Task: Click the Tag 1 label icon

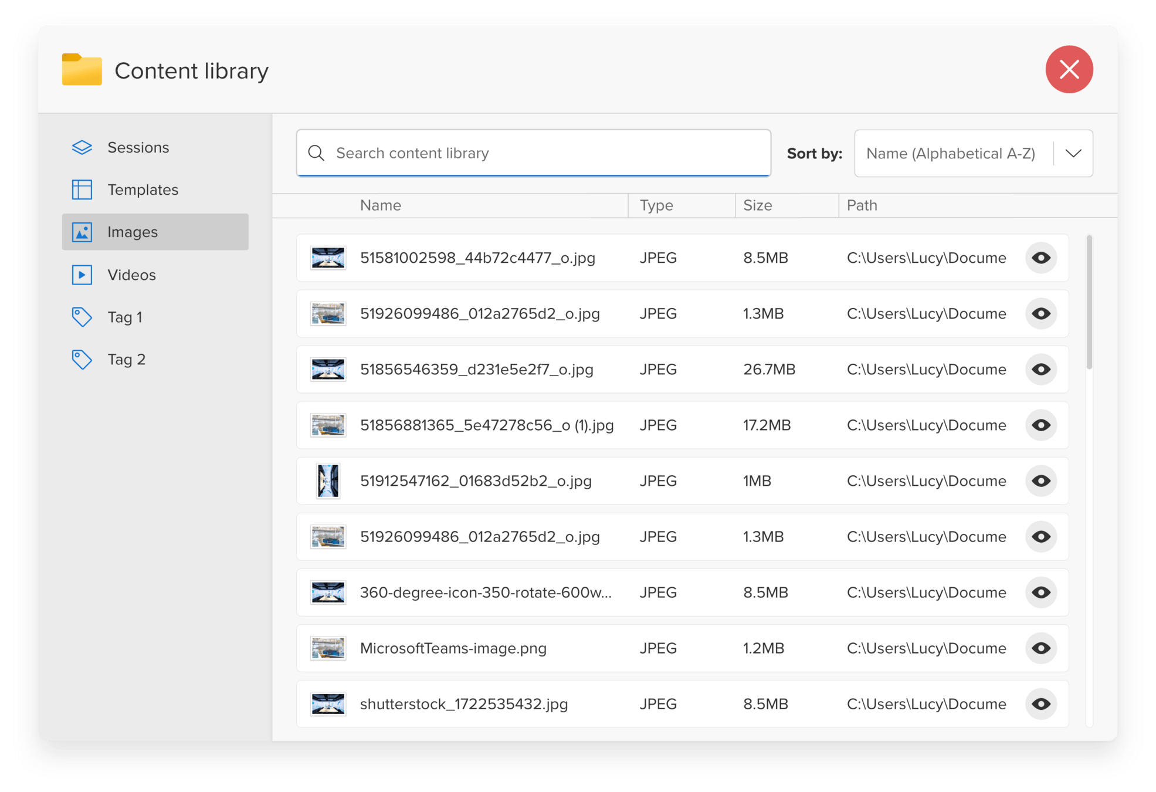Action: click(x=82, y=317)
